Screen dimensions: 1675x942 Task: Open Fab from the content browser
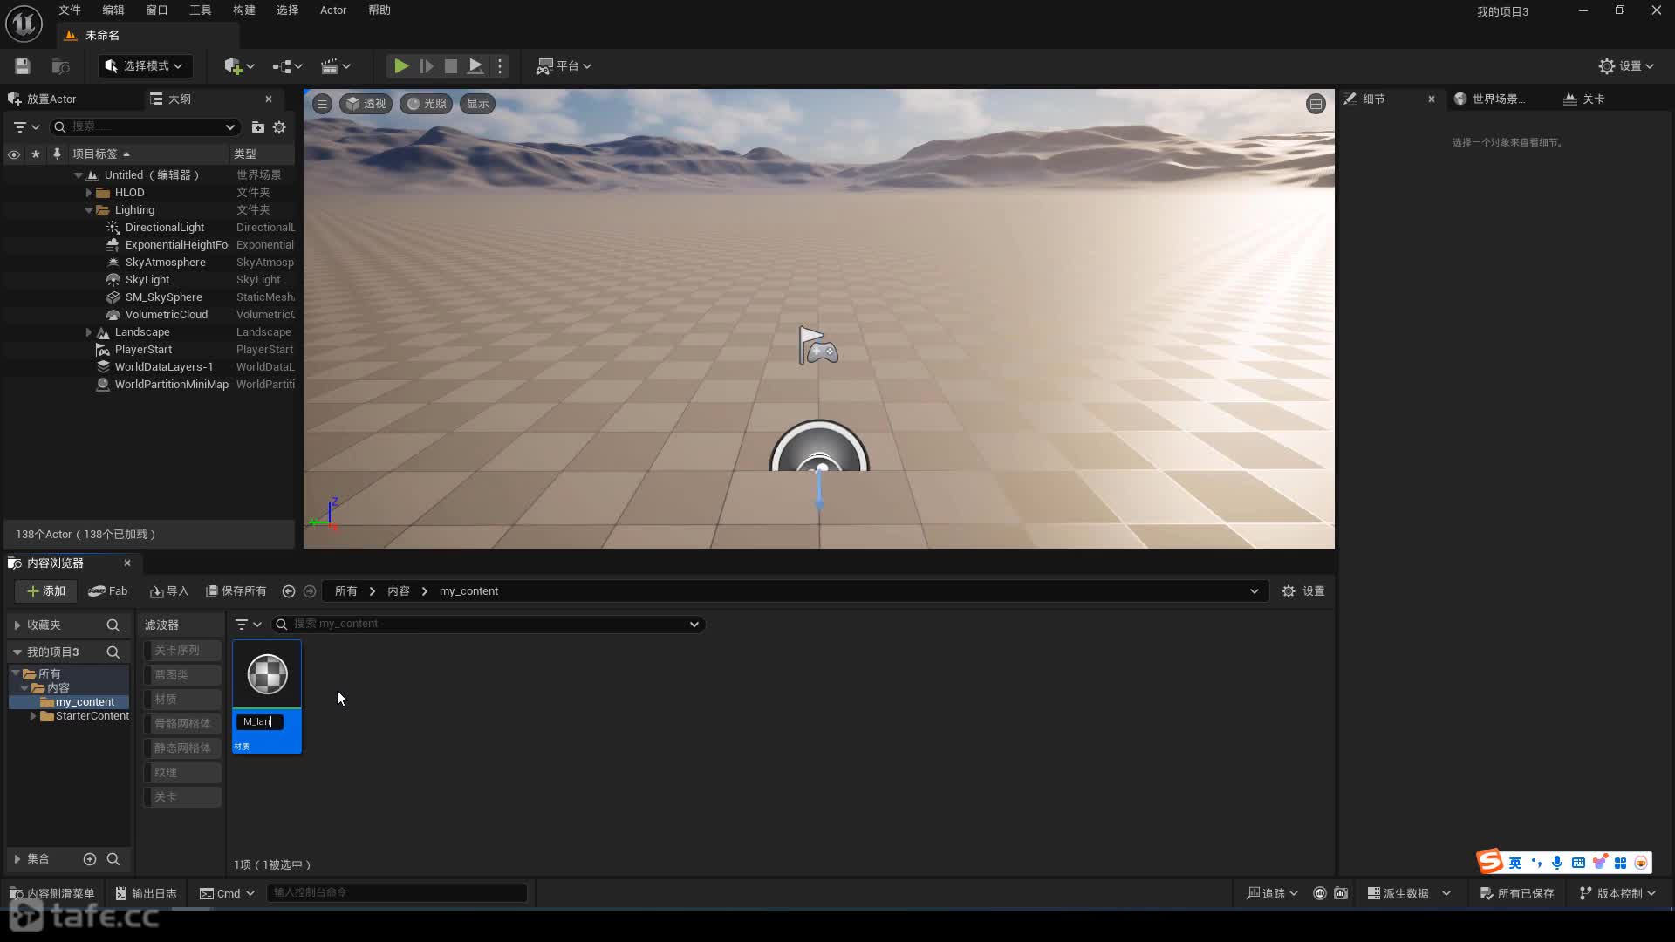pyautogui.click(x=108, y=591)
